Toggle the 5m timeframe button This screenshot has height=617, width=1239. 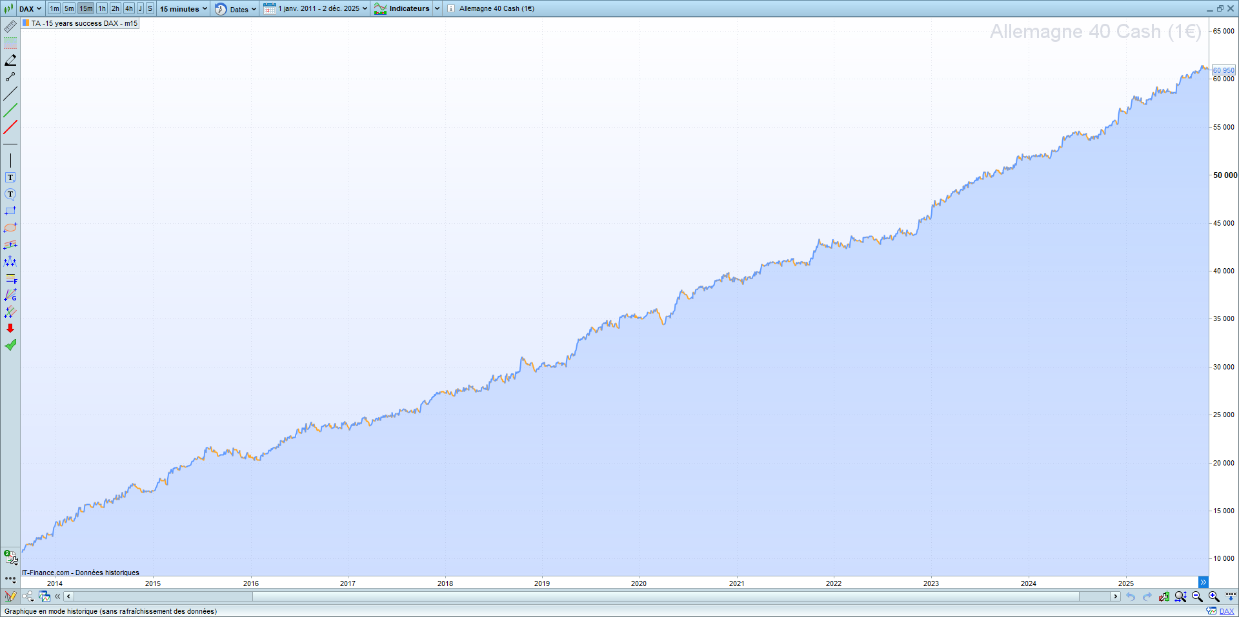click(69, 8)
